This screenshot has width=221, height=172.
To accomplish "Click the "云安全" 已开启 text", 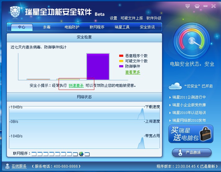I will (x=198, y=86).
